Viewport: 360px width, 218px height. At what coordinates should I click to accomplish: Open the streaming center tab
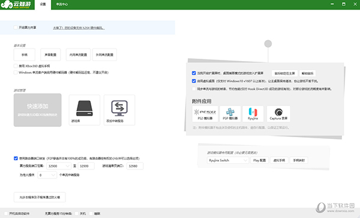coord(62,4)
